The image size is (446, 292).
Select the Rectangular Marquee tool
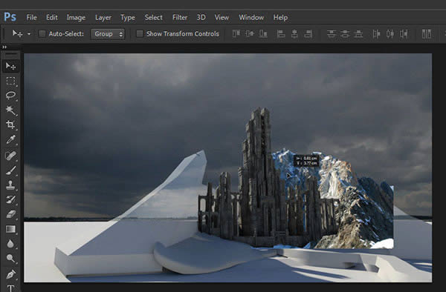click(x=11, y=81)
